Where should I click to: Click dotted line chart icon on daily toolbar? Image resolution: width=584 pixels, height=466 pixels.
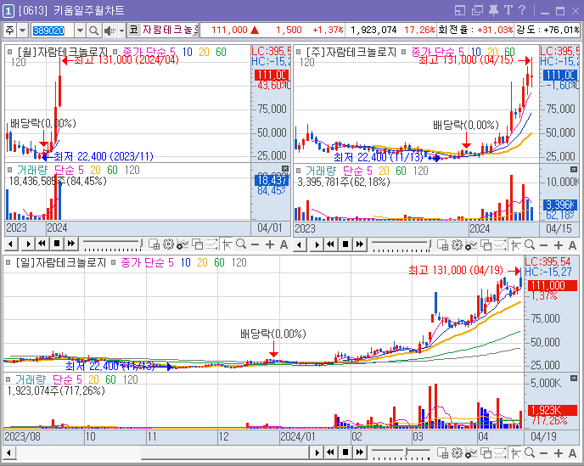pyautogui.click(x=500, y=453)
